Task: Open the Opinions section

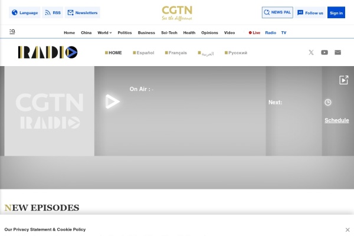Action: [209, 33]
